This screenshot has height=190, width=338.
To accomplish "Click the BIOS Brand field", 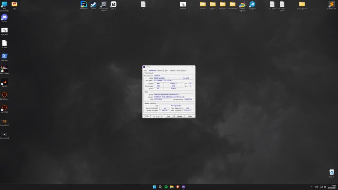I will coord(173,95).
